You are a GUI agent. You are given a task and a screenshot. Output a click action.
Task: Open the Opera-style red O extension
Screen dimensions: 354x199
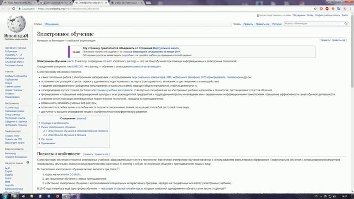[x=321, y=9]
